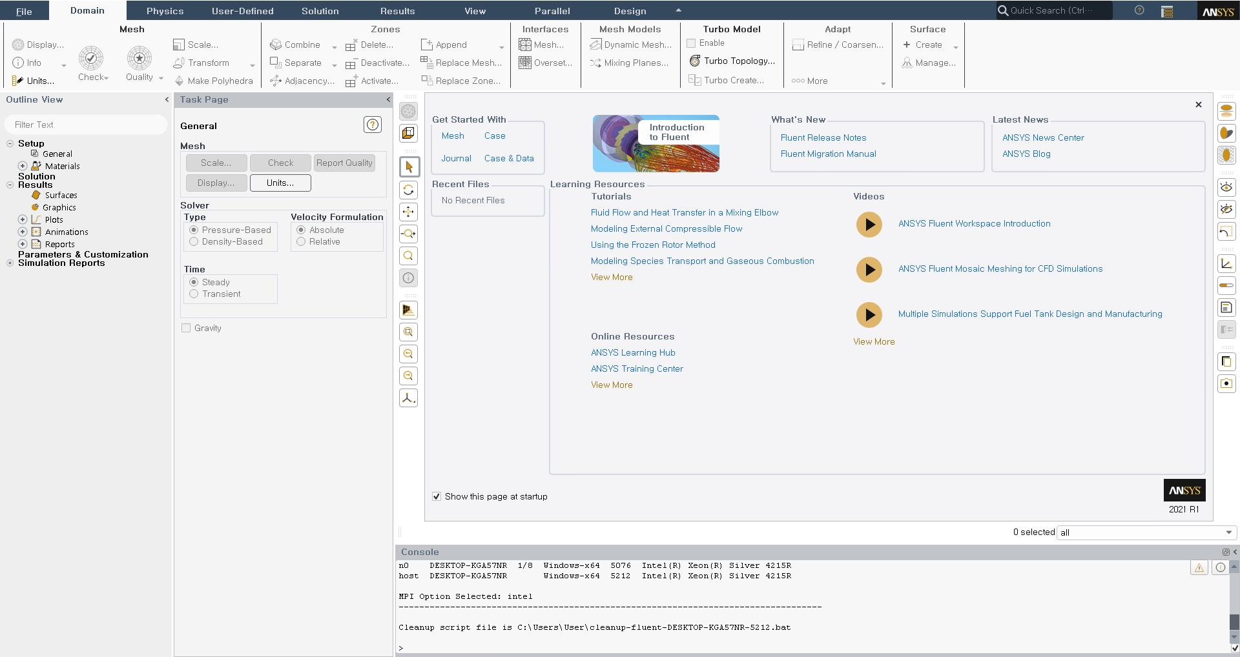Select Density-Based solver type
Viewport: 1240px width, 657px height.
(x=194, y=241)
